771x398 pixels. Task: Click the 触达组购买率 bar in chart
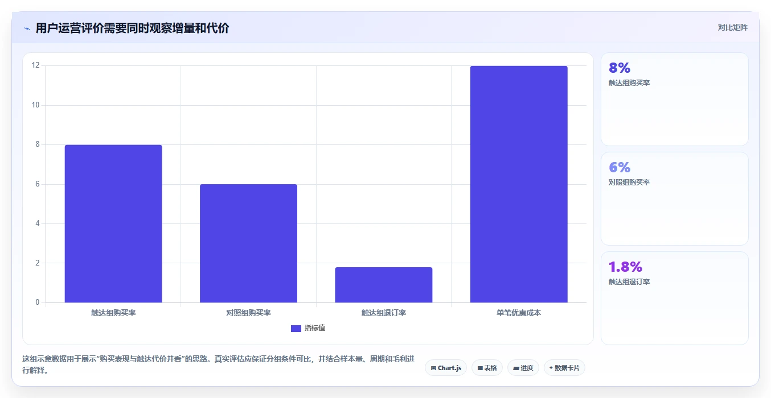[x=113, y=223]
